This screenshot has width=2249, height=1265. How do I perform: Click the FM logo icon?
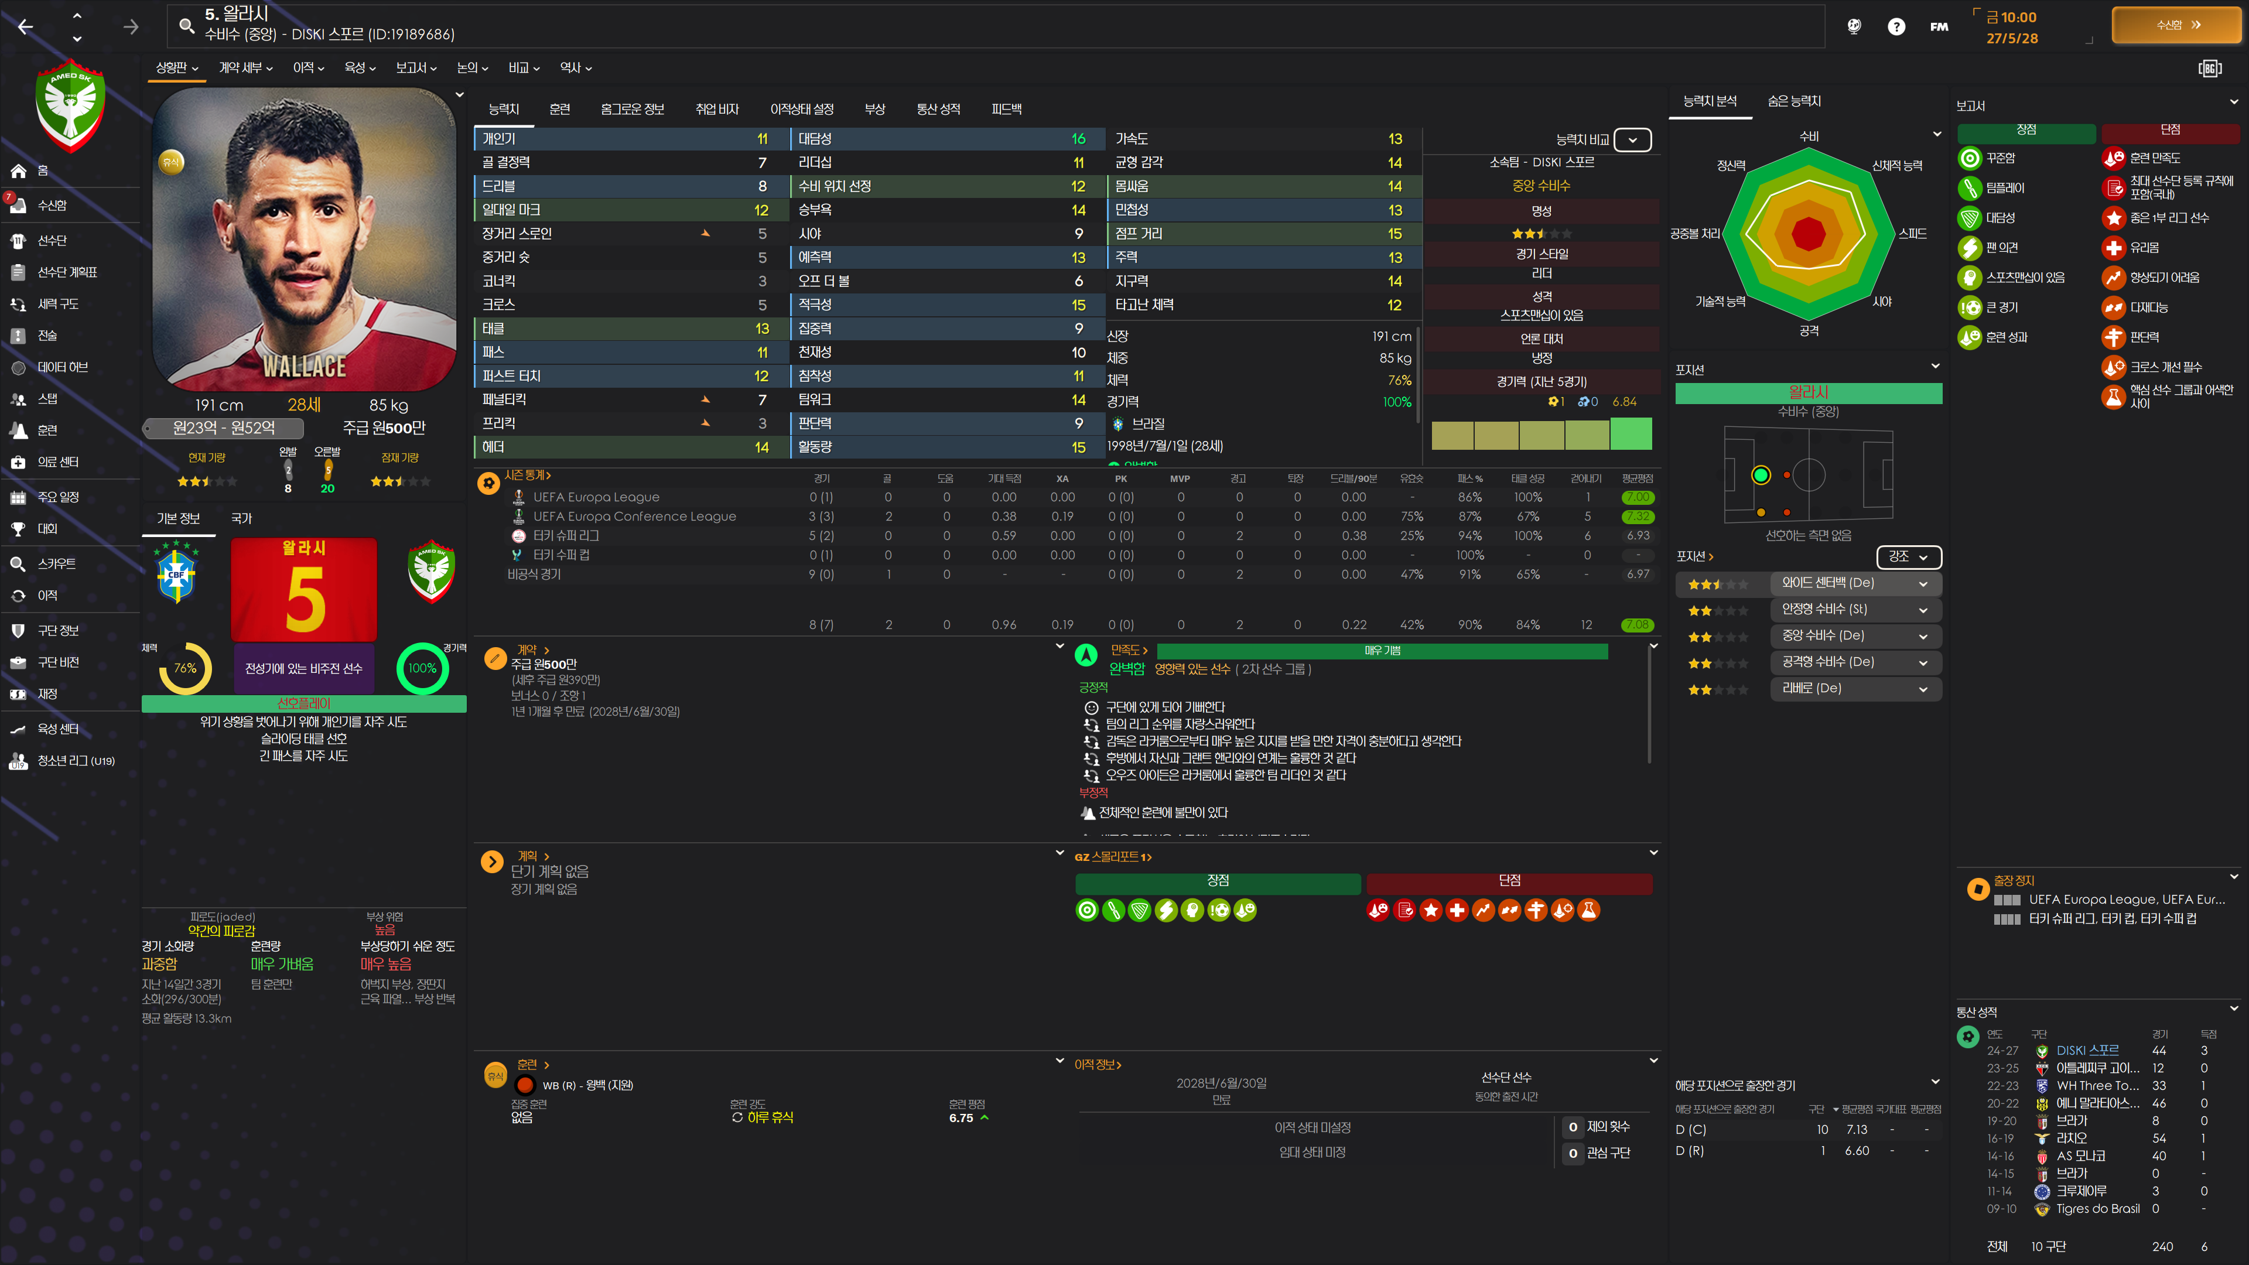pyautogui.click(x=1939, y=26)
